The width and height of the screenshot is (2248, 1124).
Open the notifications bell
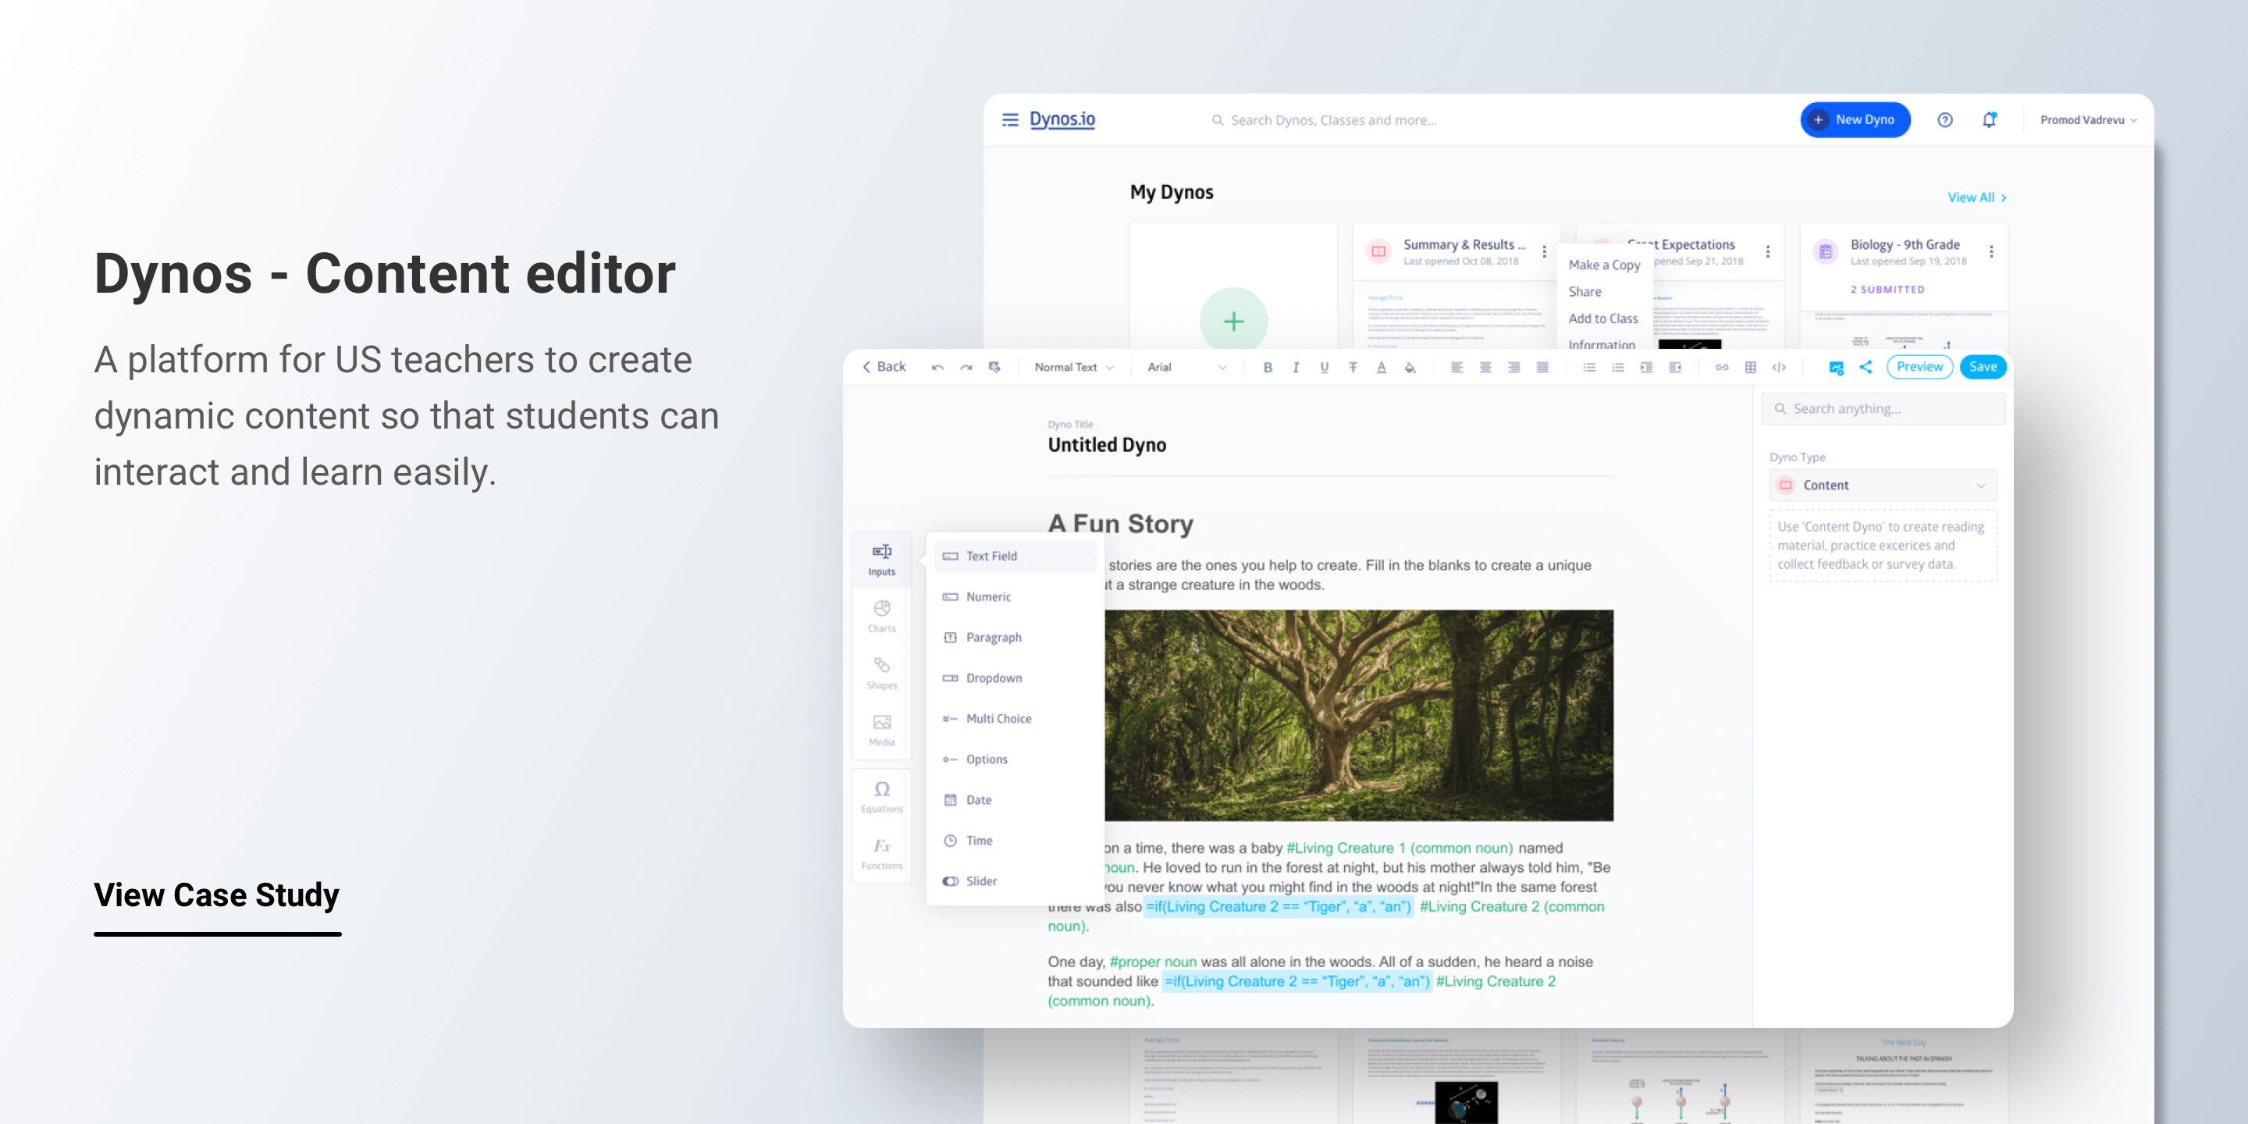(1989, 119)
